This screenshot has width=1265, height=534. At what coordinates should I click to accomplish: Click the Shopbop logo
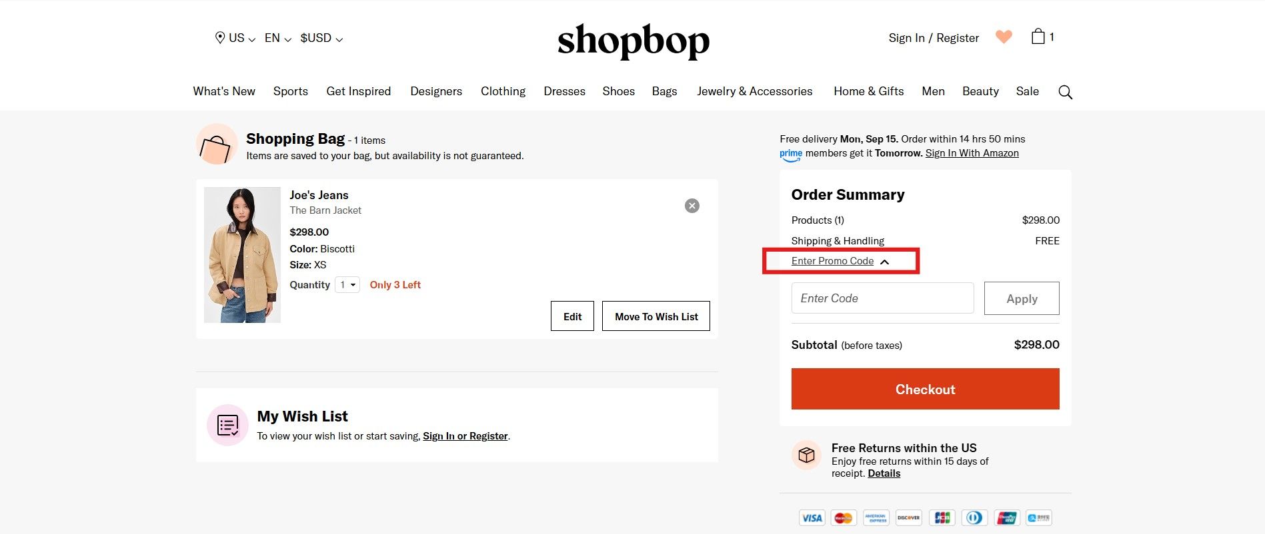[x=633, y=41]
